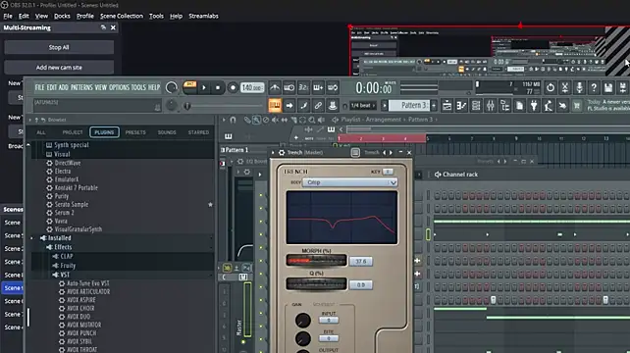The image size is (630, 353).
Task: Toggle the highlighted typing keyboard to piano icon
Action: click(x=275, y=106)
